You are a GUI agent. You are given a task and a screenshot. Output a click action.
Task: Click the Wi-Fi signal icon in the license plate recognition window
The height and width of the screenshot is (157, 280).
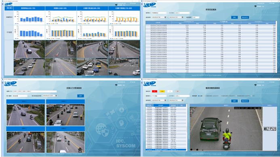click(x=255, y=85)
